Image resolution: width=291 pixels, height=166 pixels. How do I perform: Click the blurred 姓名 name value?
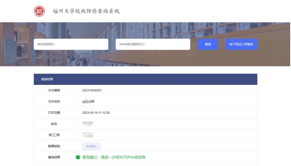88,124
